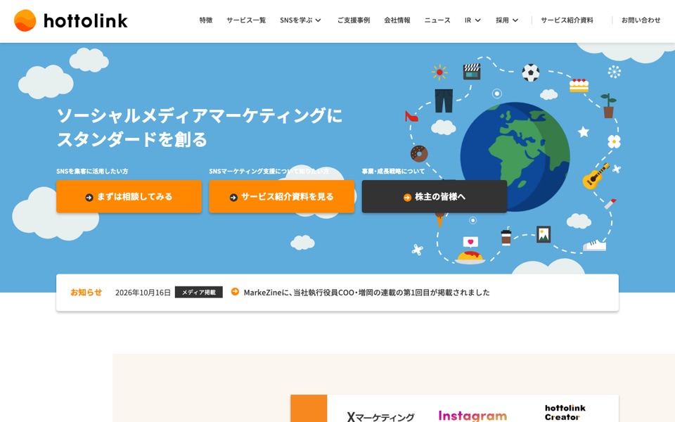Click the サービス紹介資料を見る button

[x=281, y=196]
